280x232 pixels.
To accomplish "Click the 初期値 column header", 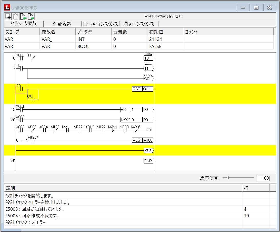I will tap(156, 32).
